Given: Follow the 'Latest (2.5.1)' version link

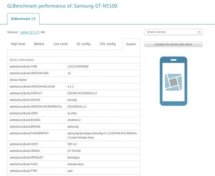Looking at the screenshot, I should 29,32.
